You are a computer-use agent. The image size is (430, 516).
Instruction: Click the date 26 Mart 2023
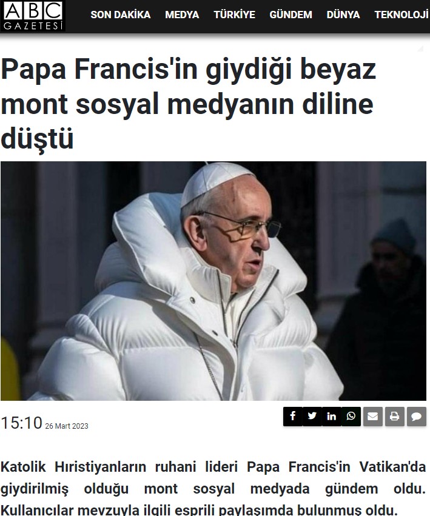point(67,426)
